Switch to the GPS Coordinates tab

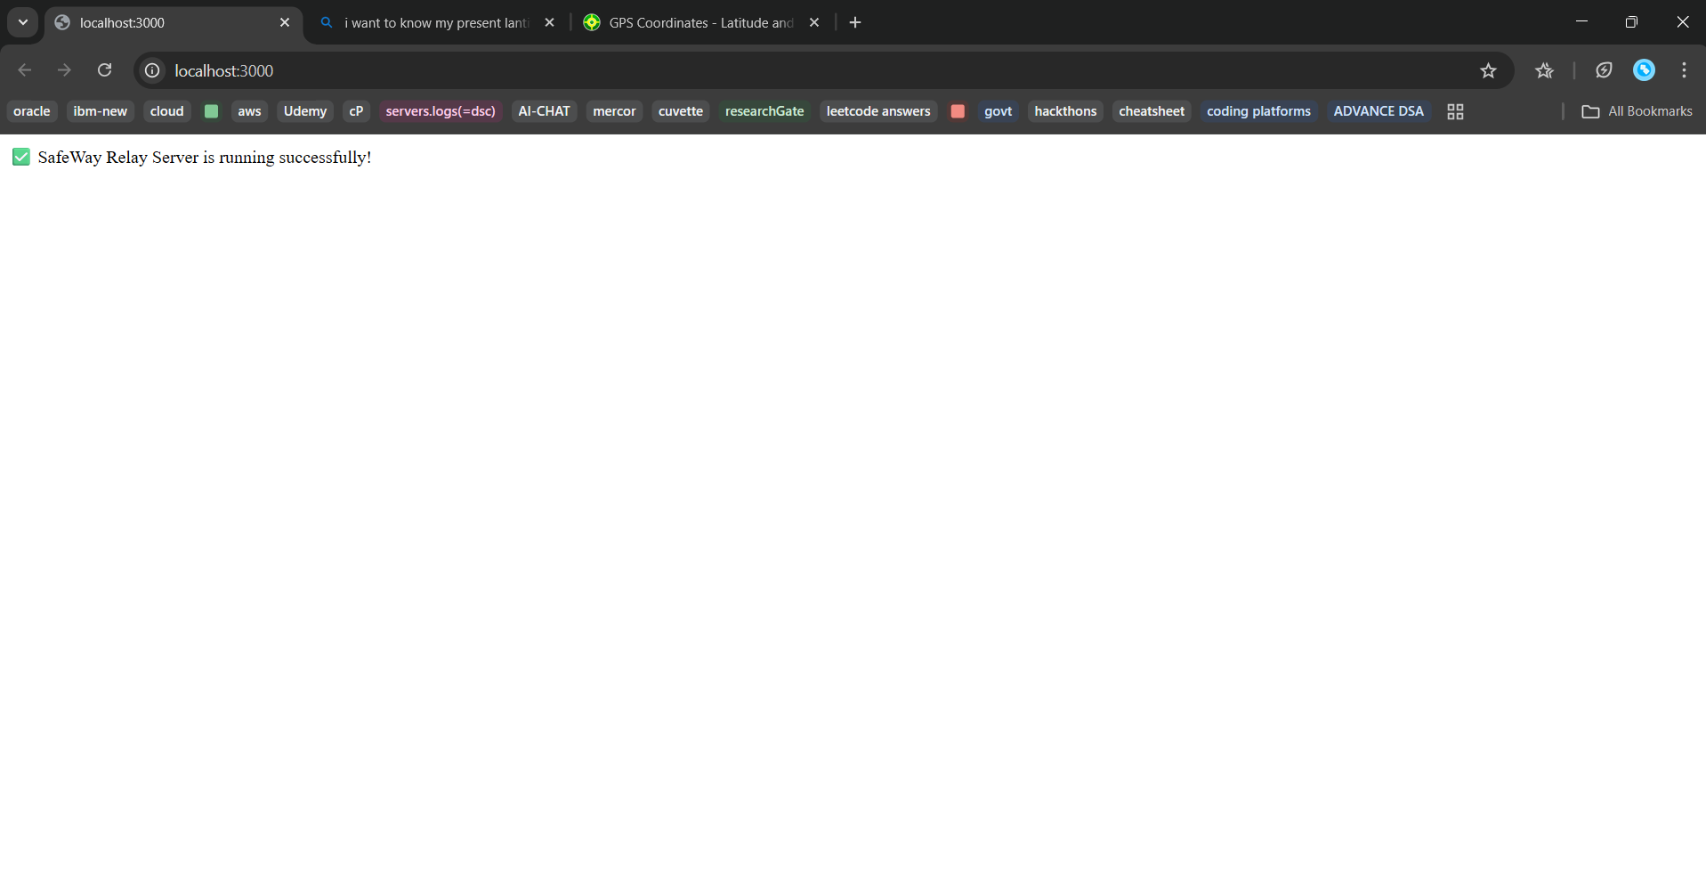point(701,23)
